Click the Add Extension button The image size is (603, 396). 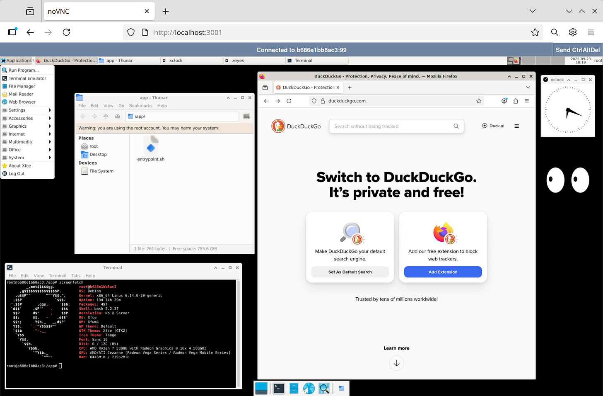click(443, 272)
